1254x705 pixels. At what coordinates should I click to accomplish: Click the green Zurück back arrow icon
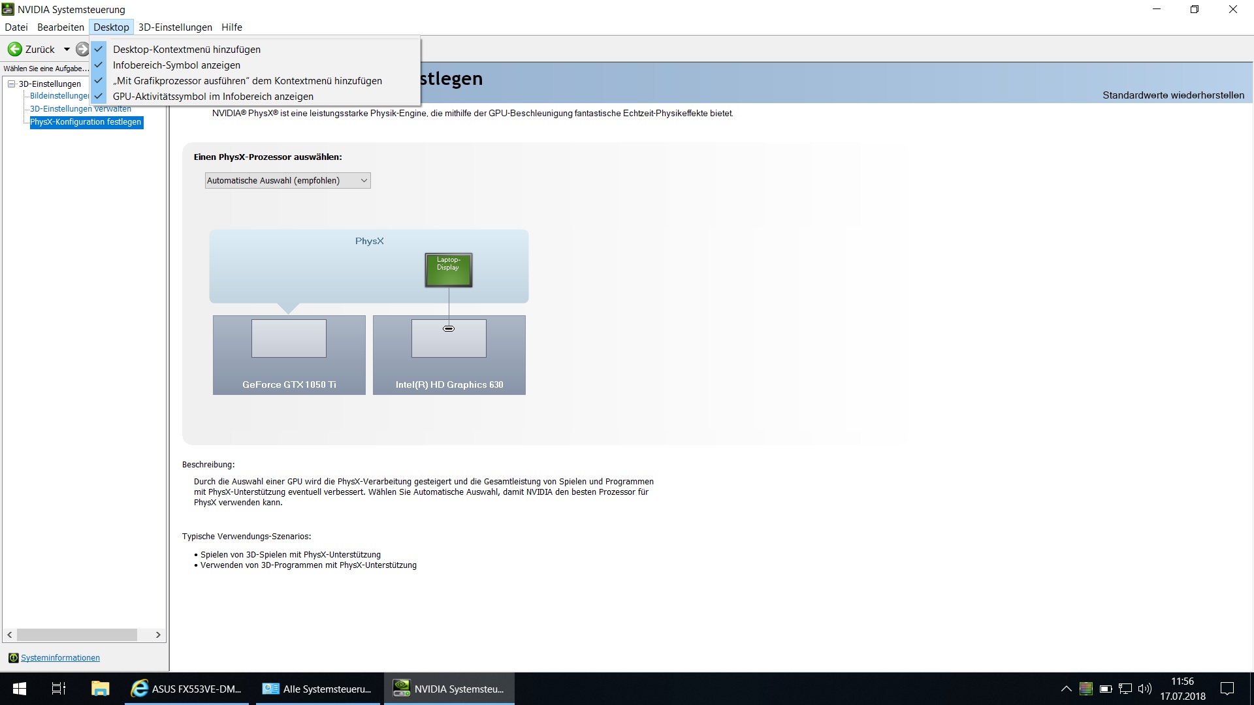pos(14,50)
